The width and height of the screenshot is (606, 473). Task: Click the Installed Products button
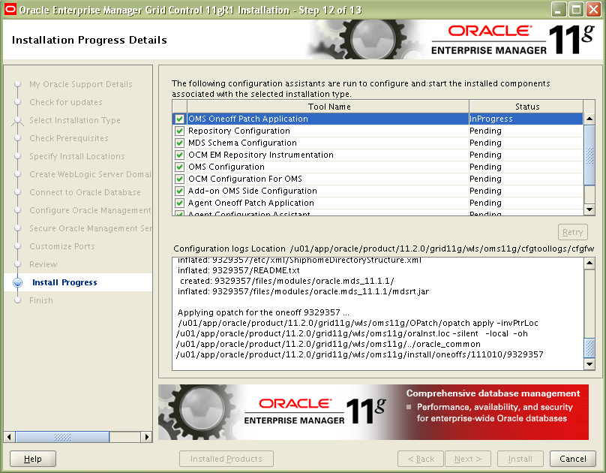[226, 459]
